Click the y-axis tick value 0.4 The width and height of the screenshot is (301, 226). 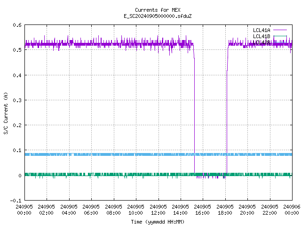tap(17, 75)
